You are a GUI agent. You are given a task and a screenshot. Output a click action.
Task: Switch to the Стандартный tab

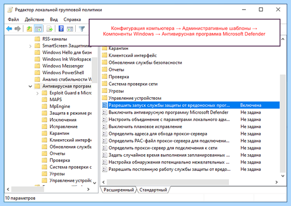coord(153,190)
